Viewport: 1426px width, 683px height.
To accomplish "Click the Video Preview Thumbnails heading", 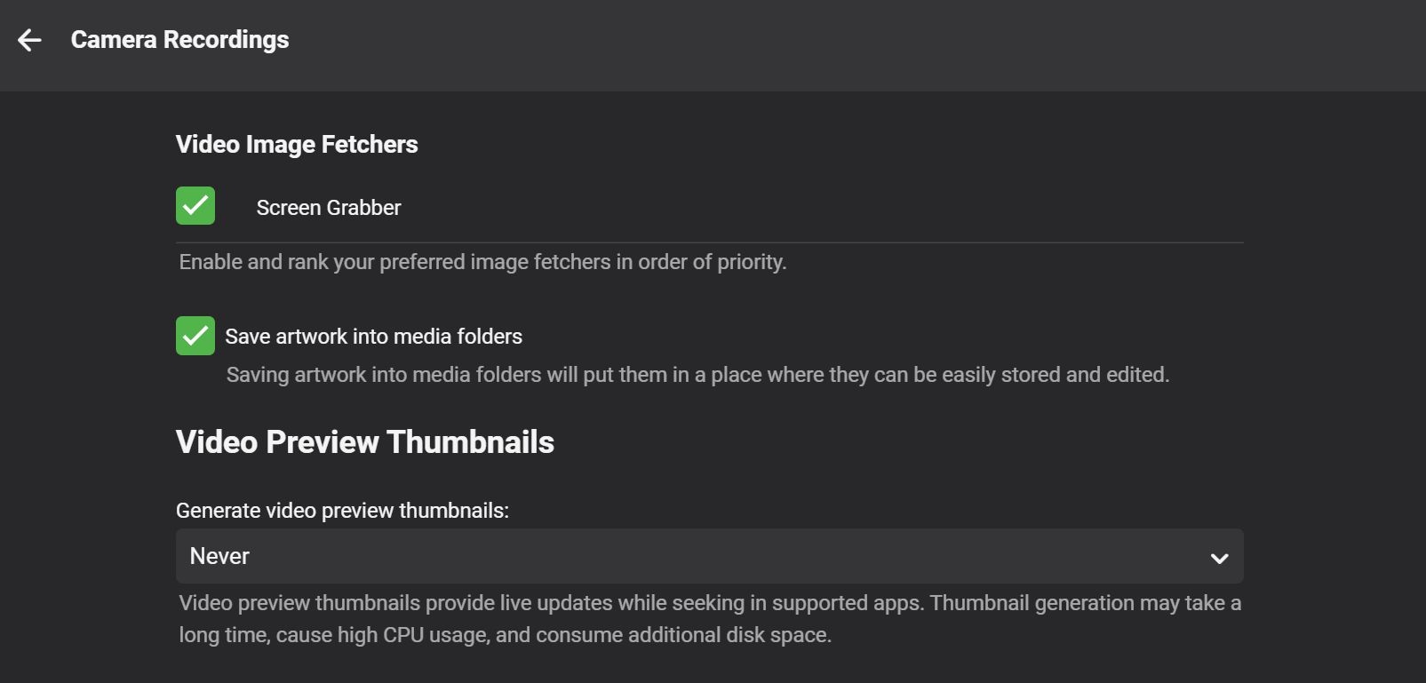I will [365, 442].
